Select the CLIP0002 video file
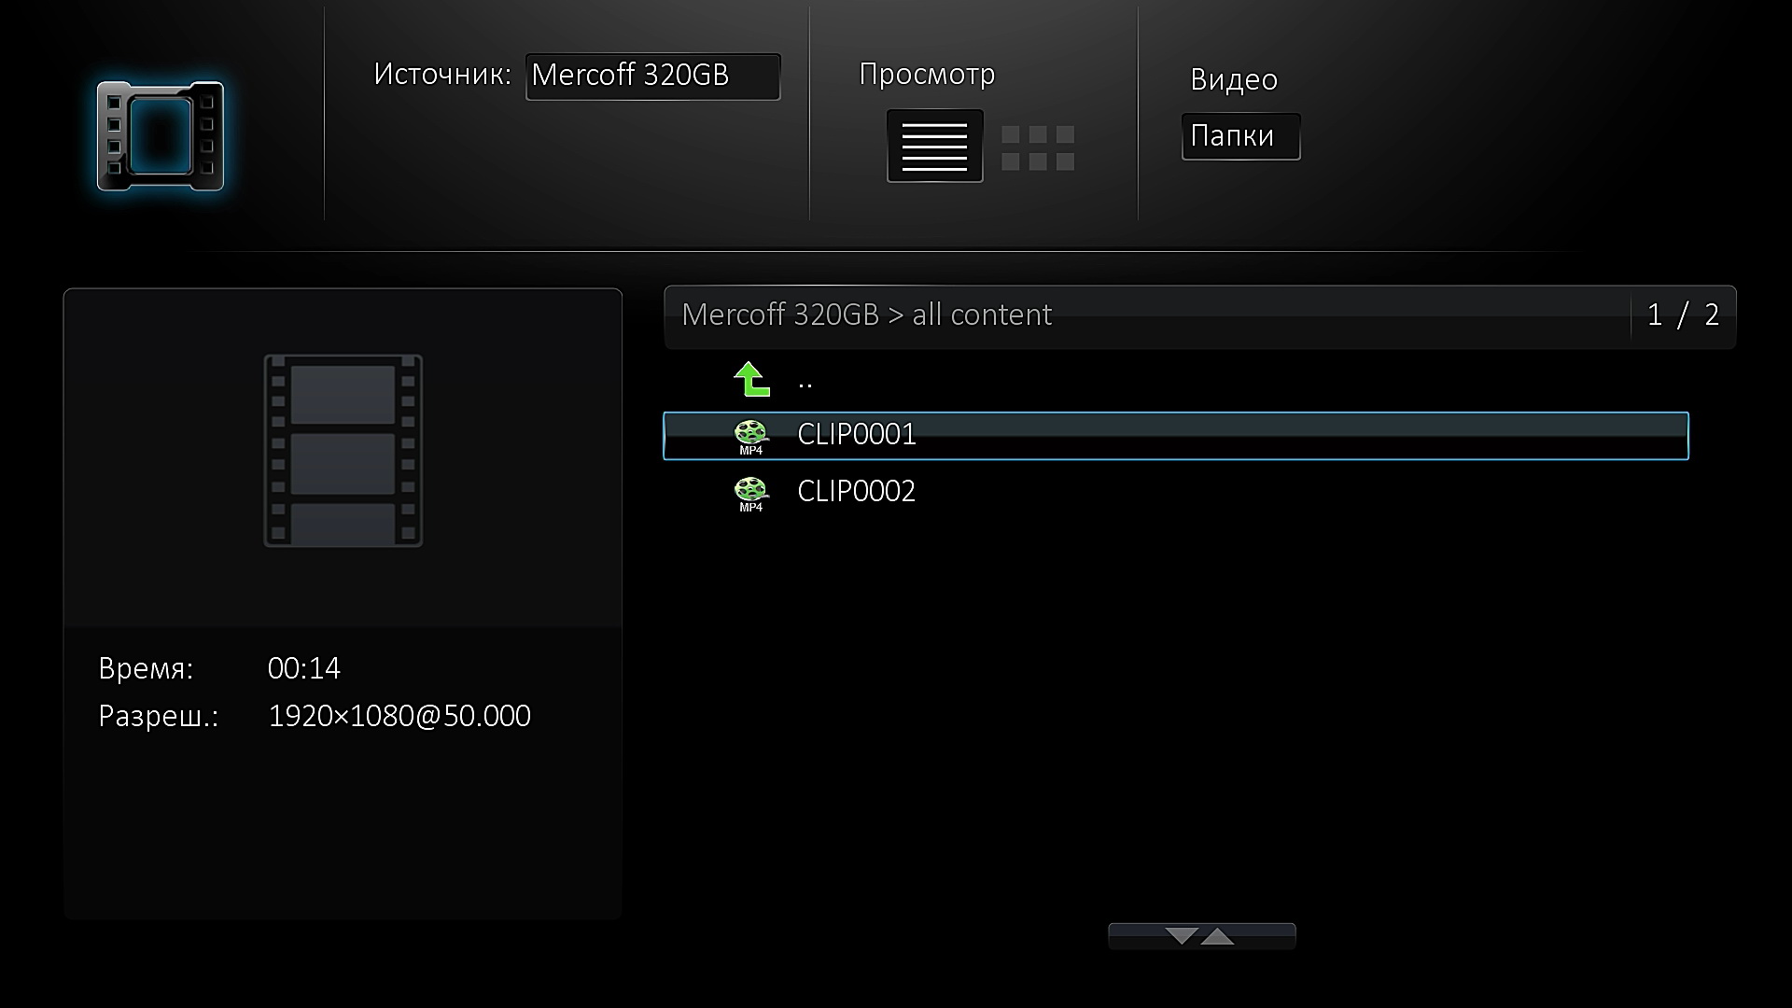 1175,492
